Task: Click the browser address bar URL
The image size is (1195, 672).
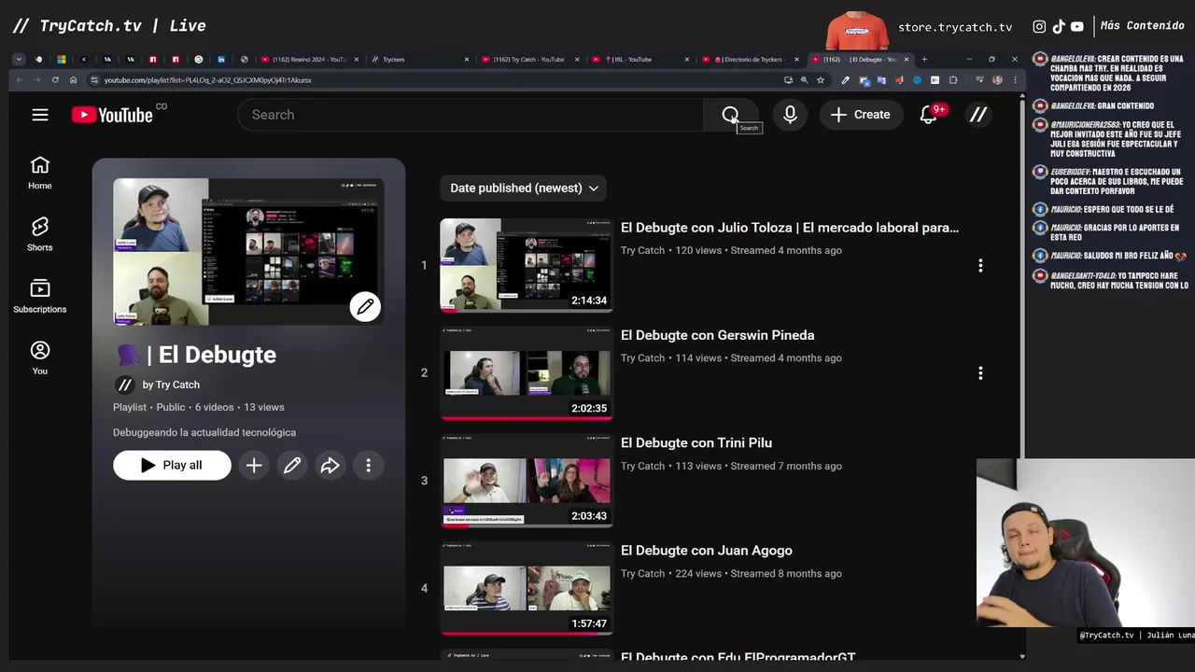Action: 207,80
